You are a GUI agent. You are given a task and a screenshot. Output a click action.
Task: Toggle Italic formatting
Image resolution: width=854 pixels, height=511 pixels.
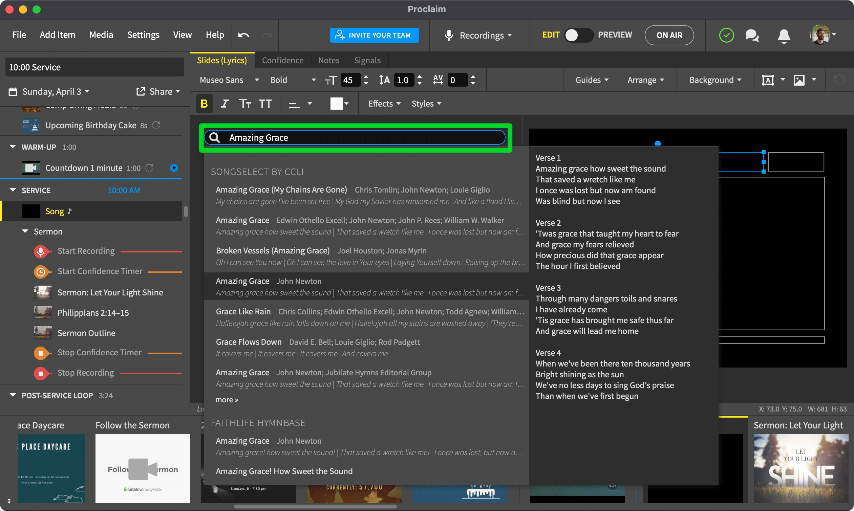225,104
